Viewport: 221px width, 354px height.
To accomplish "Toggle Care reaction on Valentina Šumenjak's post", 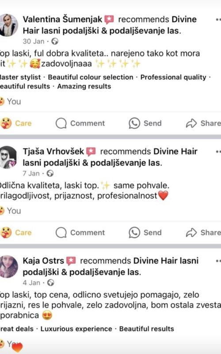I will [16, 123].
